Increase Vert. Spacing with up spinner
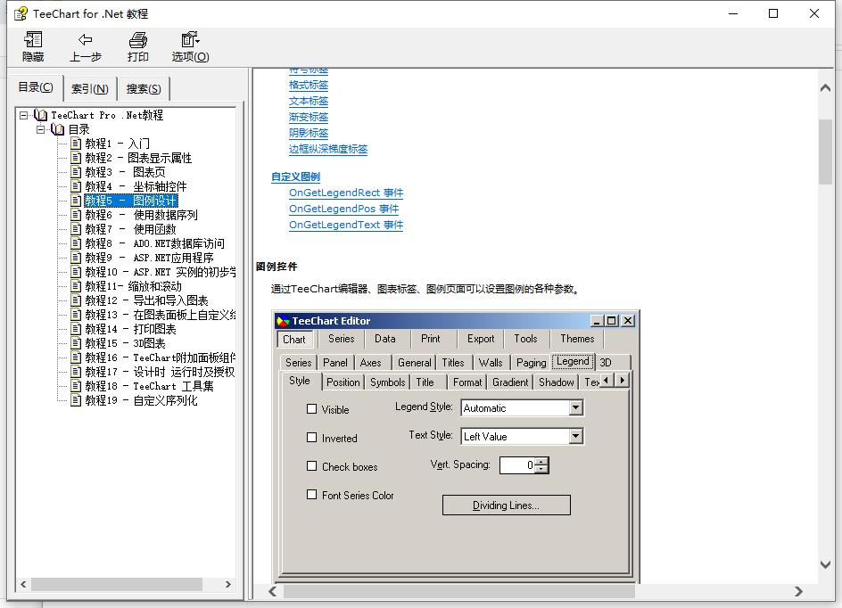842x608 pixels. pos(542,461)
